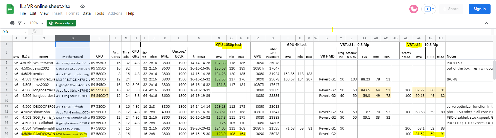Open the View only mode dropdown
Image resolution: width=496 pixels, height=138 pixels.
coord(61,23)
